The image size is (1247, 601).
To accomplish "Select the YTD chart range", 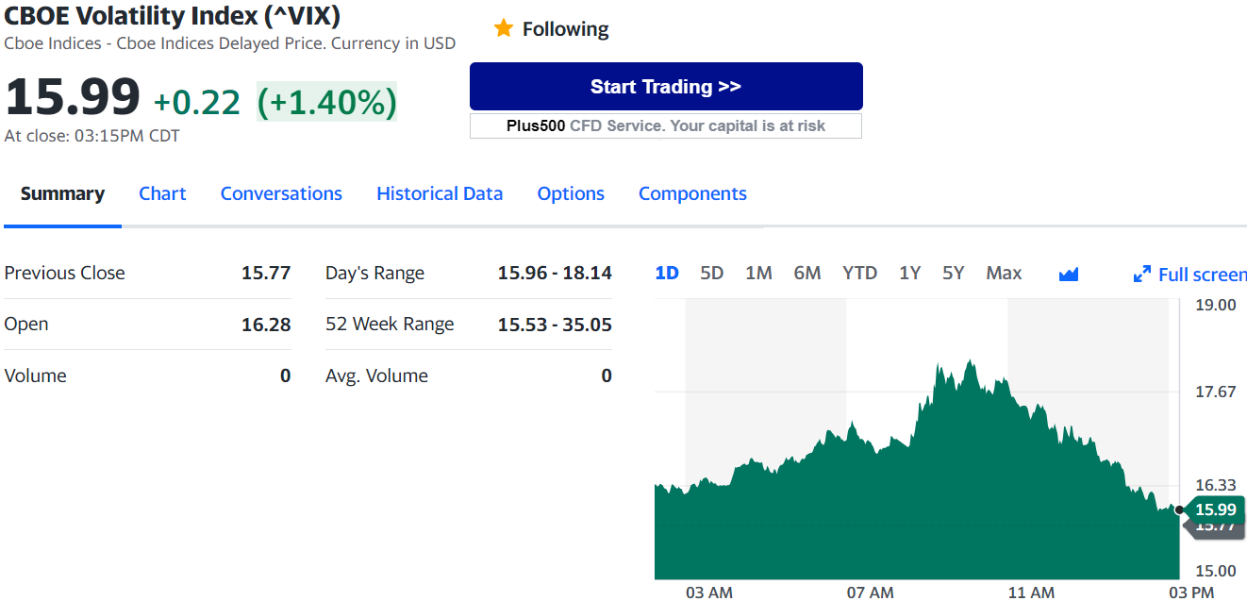I will (x=859, y=273).
